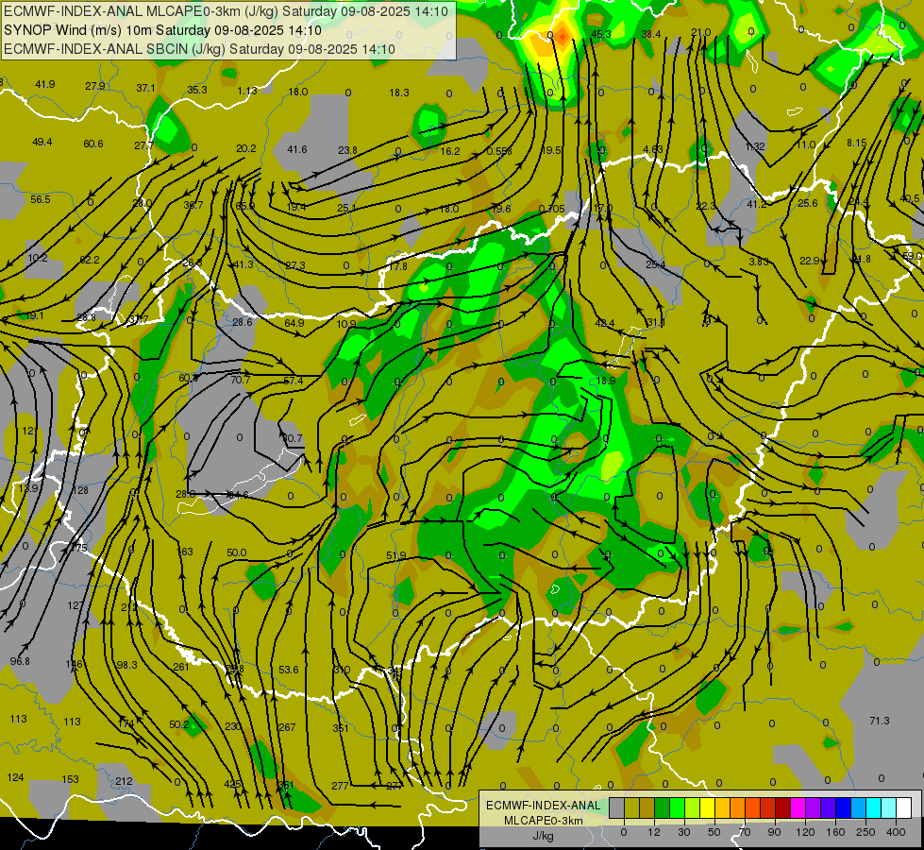Image resolution: width=924 pixels, height=850 pixels.
Task: Click the station value 42.4
Action: pyautogui.click(x=605, y=323)
